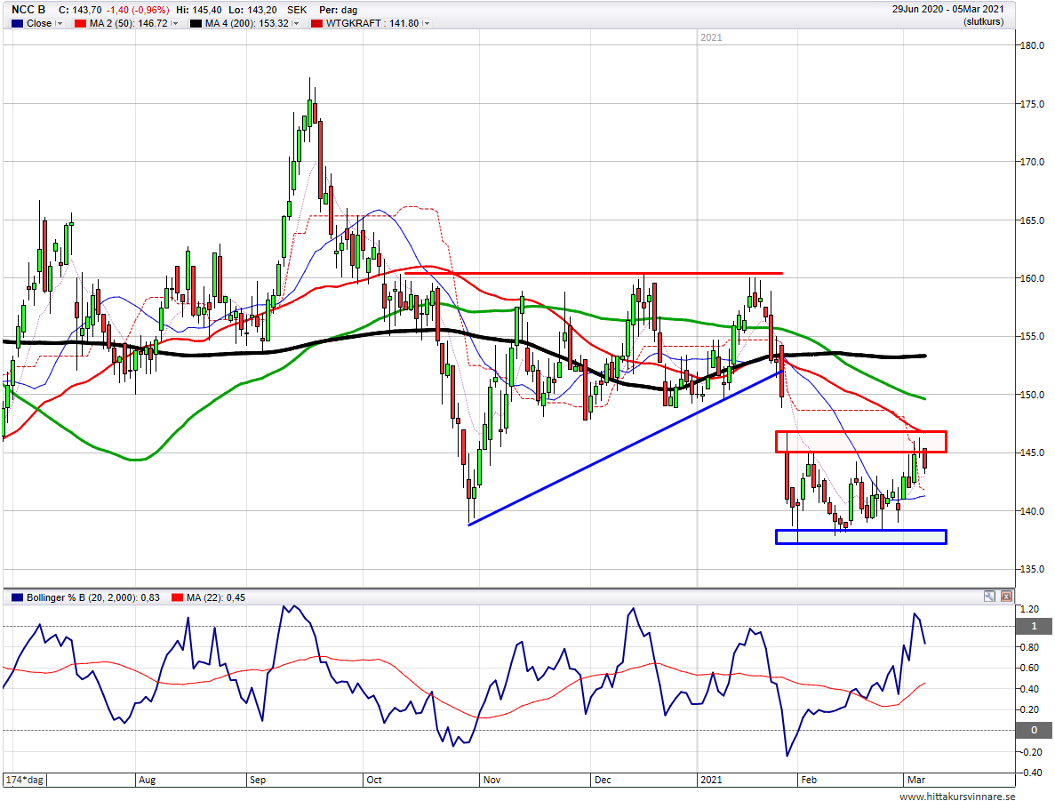The height and width of the screenshot is (801, 1055).
Task: Click the 'Mar' month label on time axis
Action: pos(916,780)
